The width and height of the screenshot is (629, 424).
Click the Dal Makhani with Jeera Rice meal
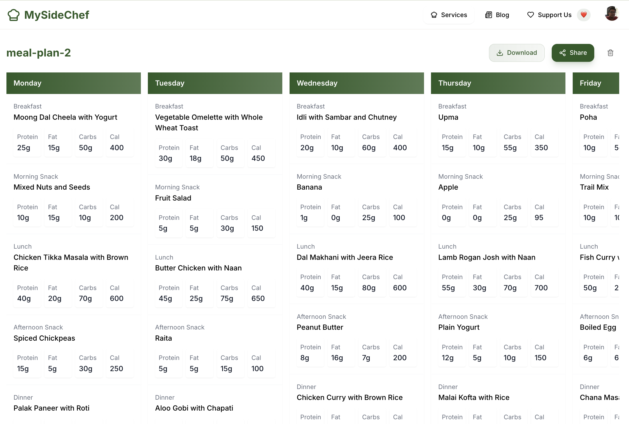(345, 257)
